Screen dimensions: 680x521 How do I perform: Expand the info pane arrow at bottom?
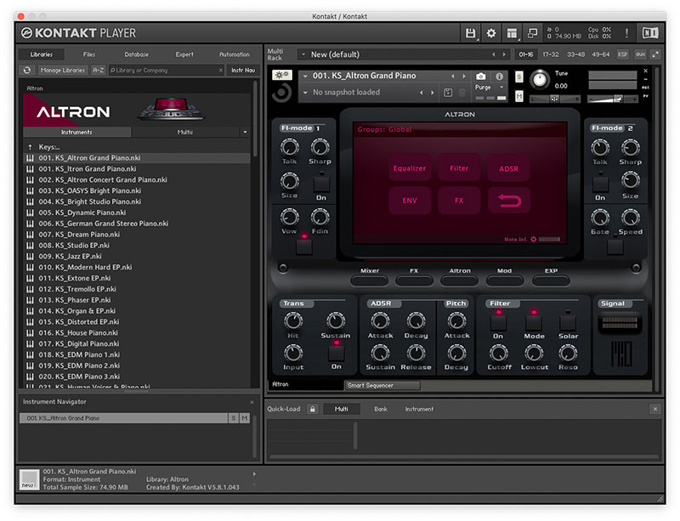pyautogui.click(x=254, y=473)
